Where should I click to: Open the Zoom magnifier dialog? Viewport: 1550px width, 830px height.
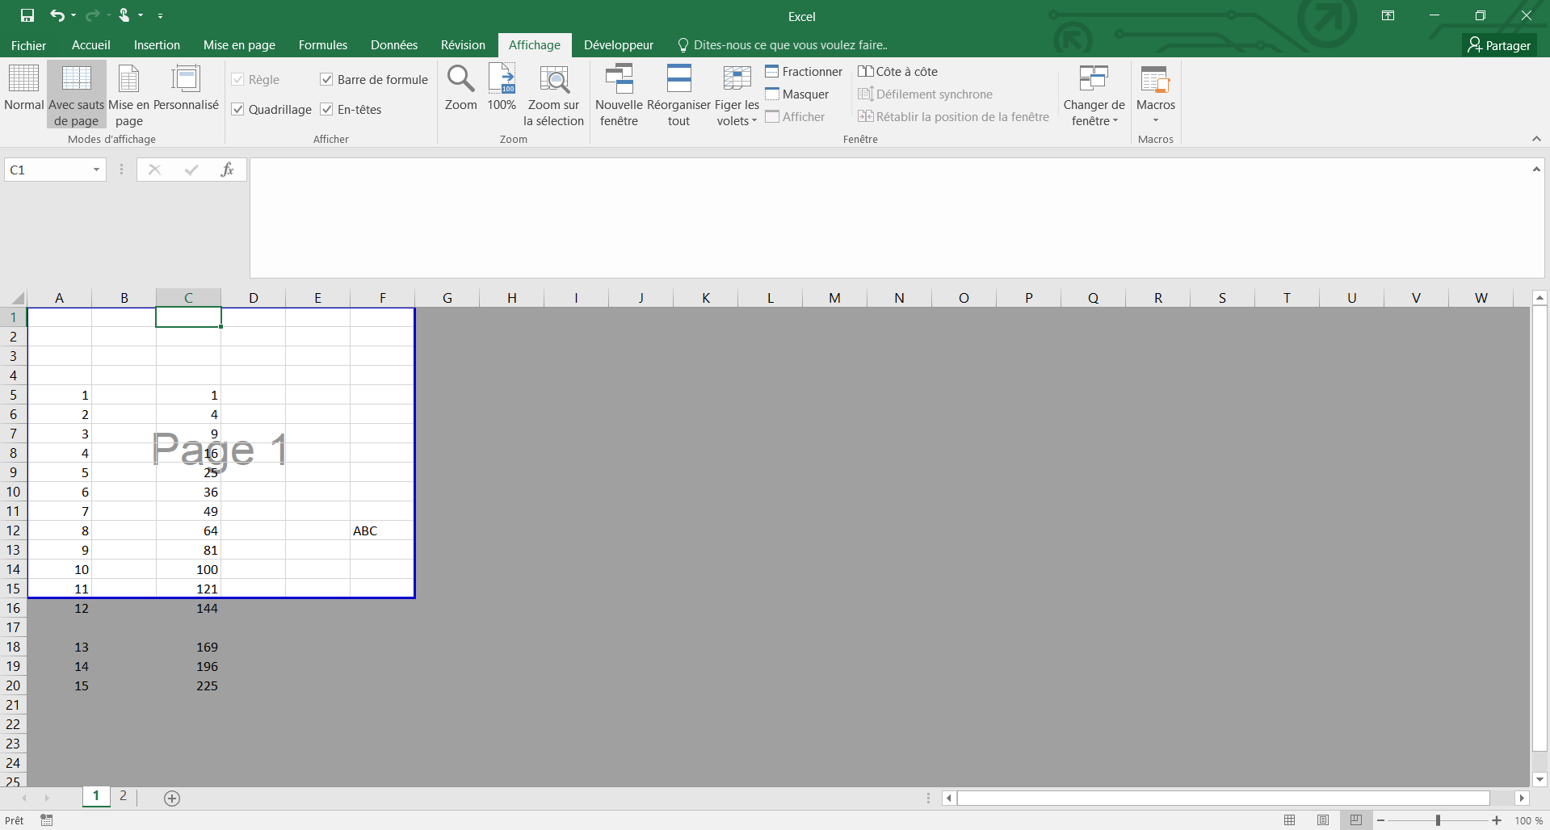460,87
